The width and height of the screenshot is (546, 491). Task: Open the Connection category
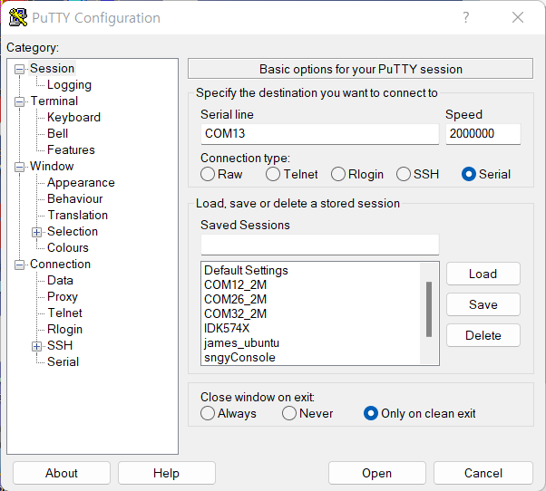coord(60,265)
